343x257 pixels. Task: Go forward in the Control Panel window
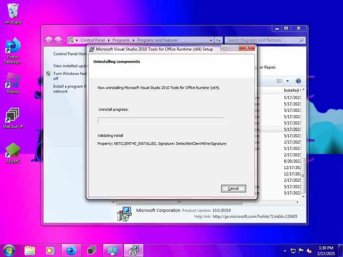[x=58, y=40]
